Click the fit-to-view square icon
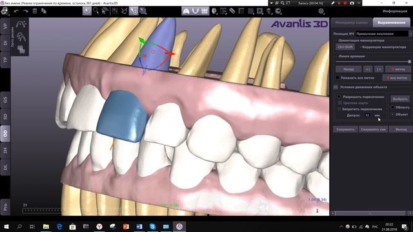Viewport: 413px width, 232px height. [115, 11]
